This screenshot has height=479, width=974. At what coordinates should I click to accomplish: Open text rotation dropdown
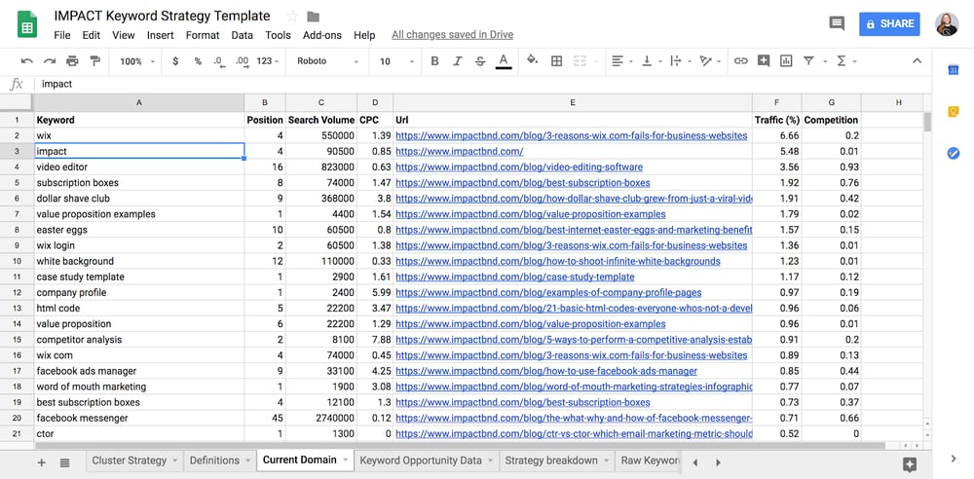[x=709, y=61]
